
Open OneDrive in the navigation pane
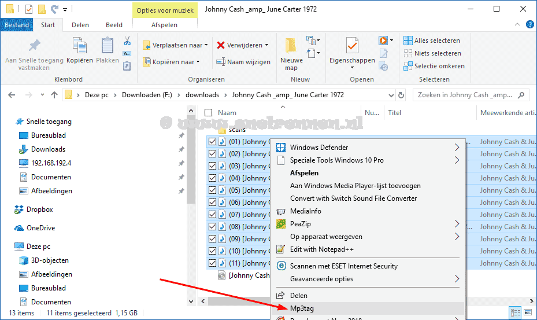point(35,228)
